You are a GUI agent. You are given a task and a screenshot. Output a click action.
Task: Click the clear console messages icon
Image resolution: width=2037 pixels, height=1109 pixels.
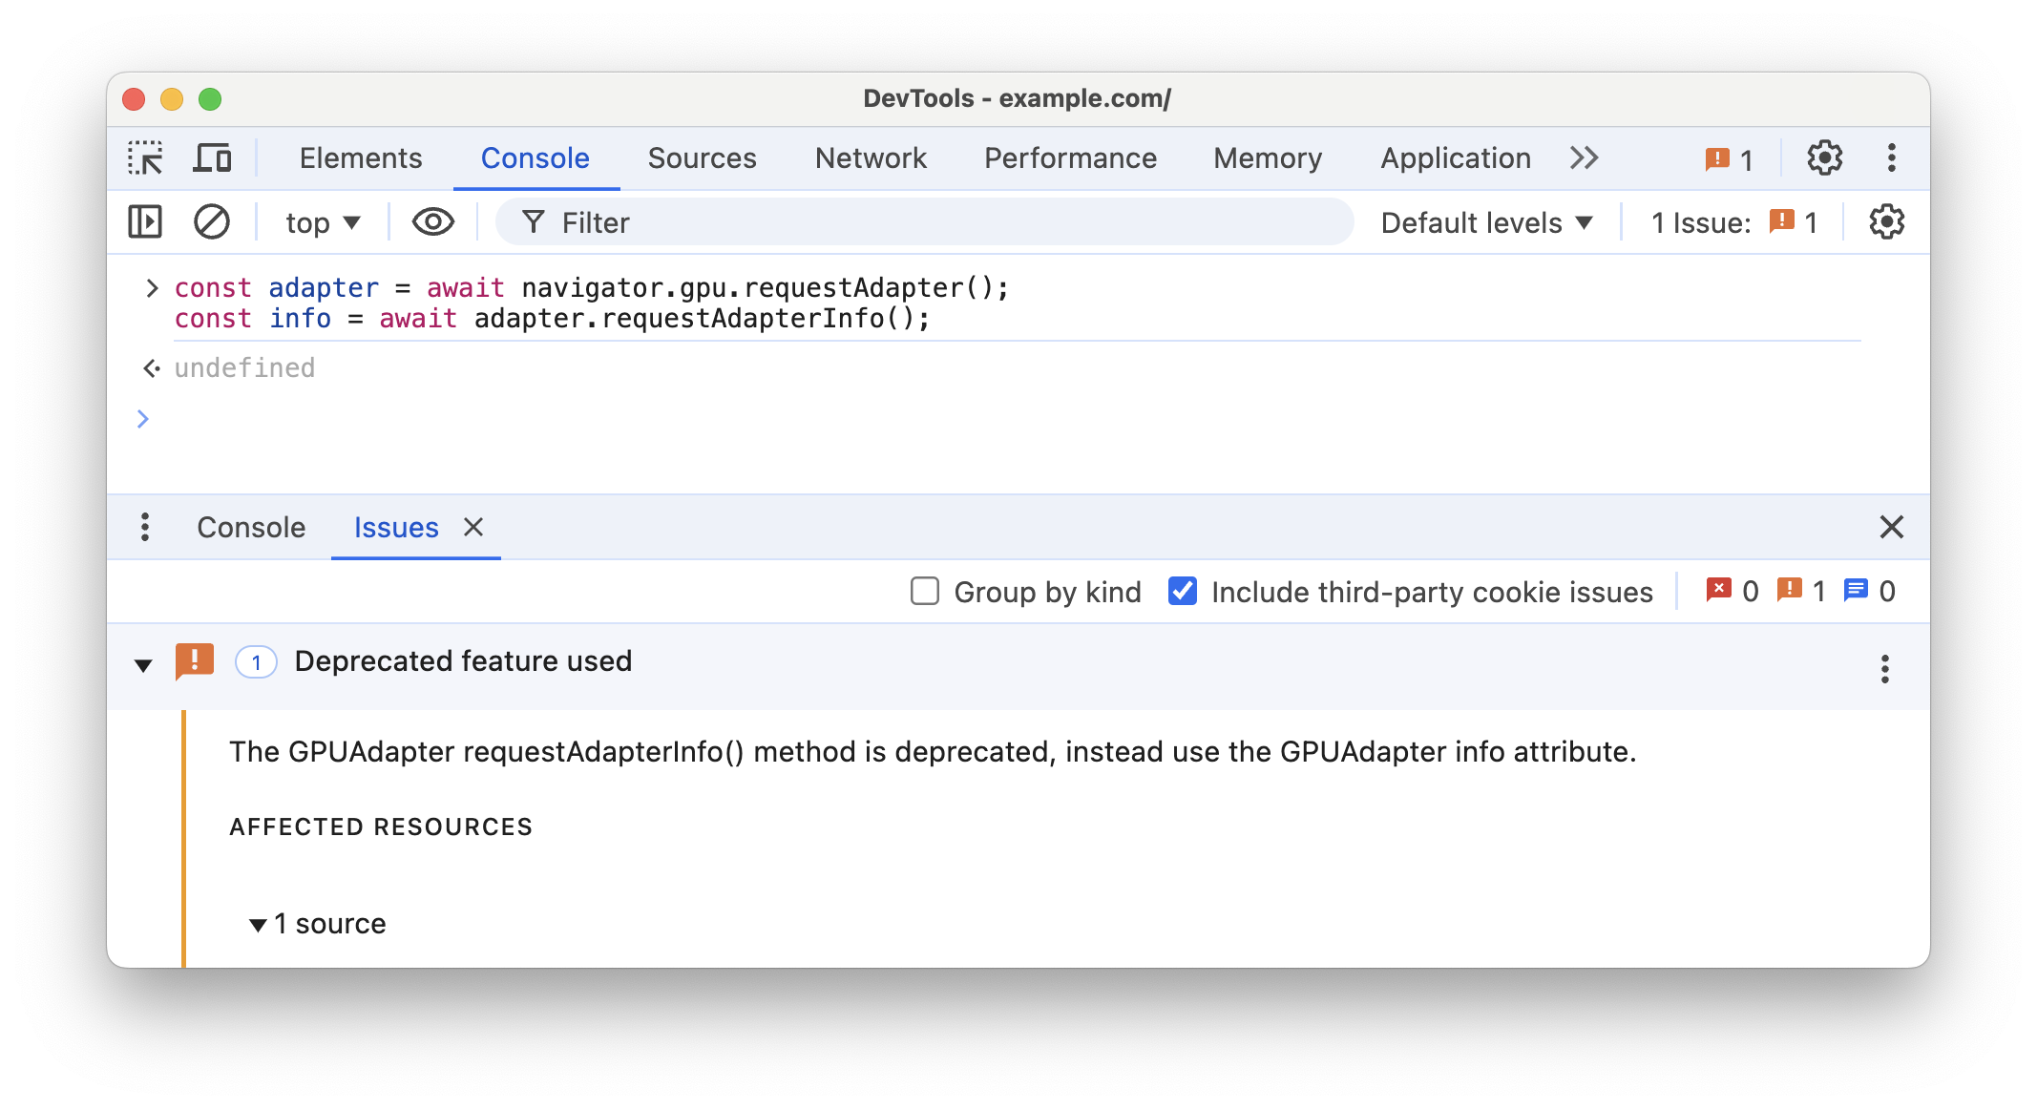tap(210, 221)
